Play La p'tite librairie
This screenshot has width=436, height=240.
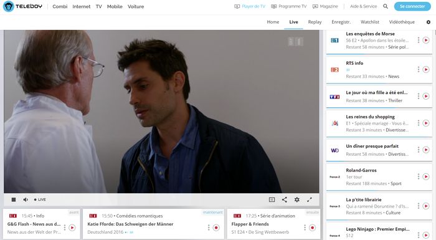coord(426,206)
